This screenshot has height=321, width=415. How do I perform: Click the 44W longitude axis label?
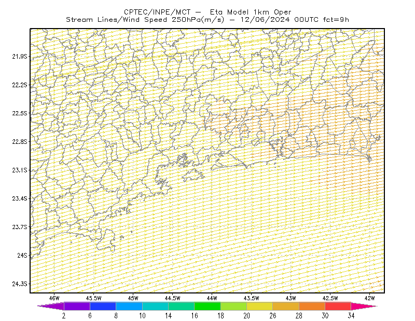point(212,298)
